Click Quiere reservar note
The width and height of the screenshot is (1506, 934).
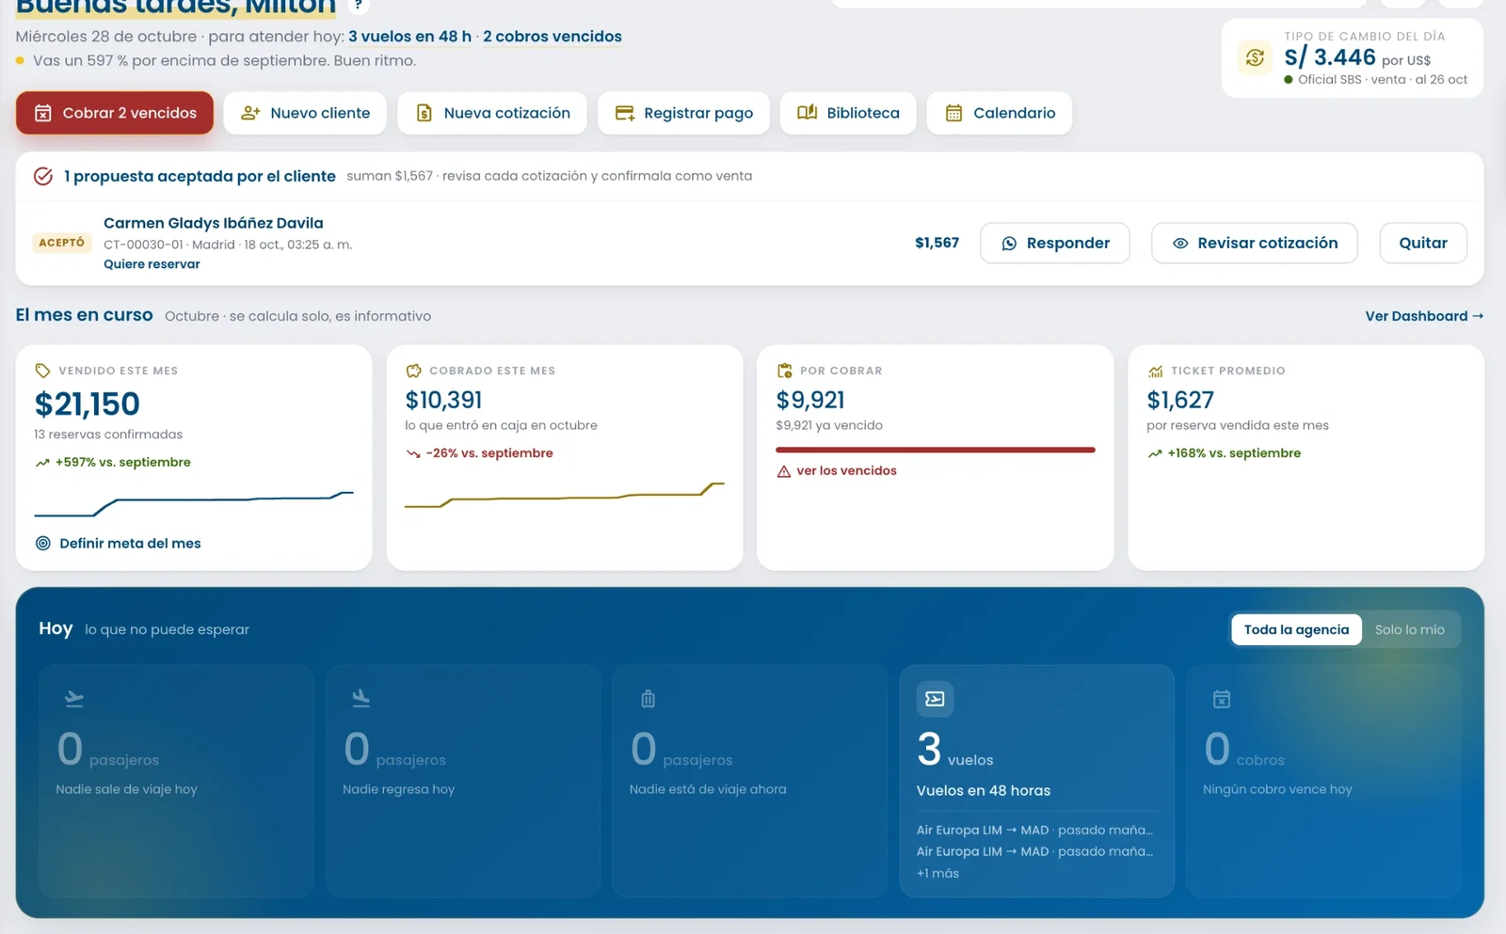point(152,264)
